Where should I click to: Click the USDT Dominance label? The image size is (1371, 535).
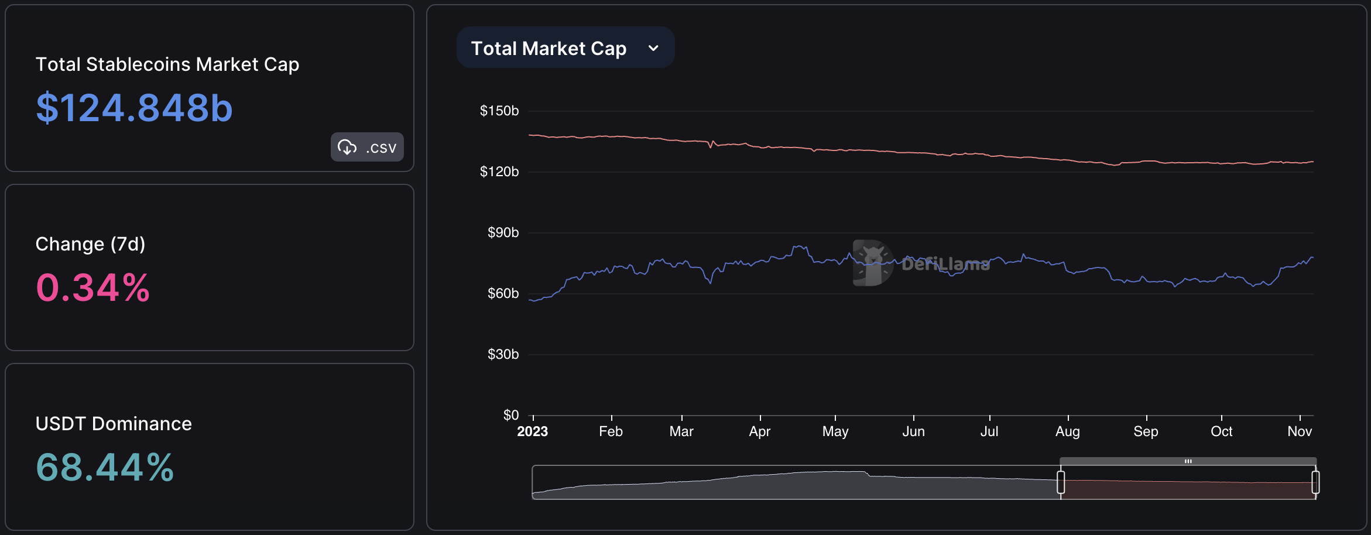click(114, 423)
